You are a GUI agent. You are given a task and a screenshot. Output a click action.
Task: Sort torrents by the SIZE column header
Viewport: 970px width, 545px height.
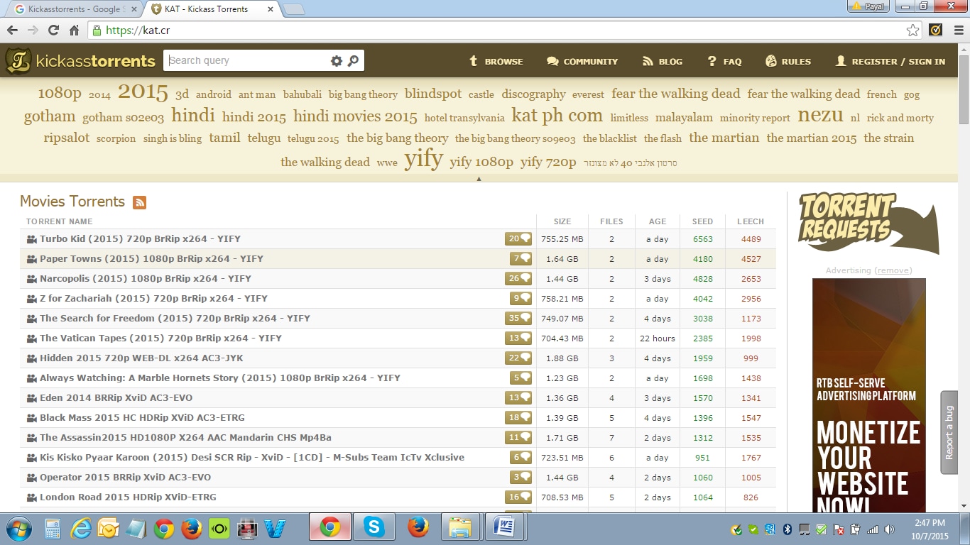(x=562, y=221)
